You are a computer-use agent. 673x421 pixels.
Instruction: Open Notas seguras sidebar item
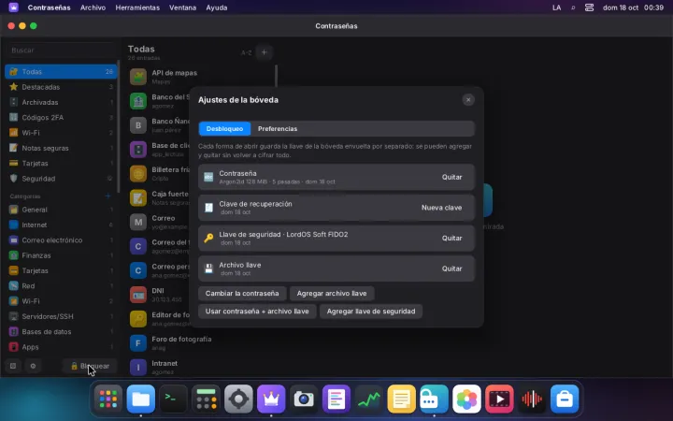[x=61, y=148]
